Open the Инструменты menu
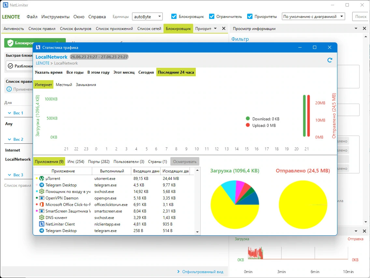This screenshot has width=370, height=278. pos(55,17)
